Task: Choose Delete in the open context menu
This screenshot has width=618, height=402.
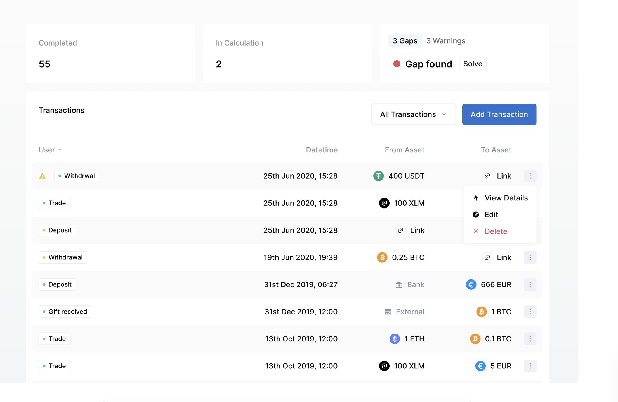Action: 496,231
